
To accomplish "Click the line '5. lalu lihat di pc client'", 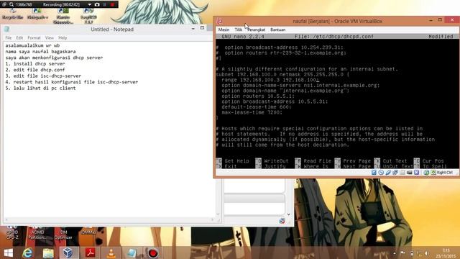I will coord(40,88).
